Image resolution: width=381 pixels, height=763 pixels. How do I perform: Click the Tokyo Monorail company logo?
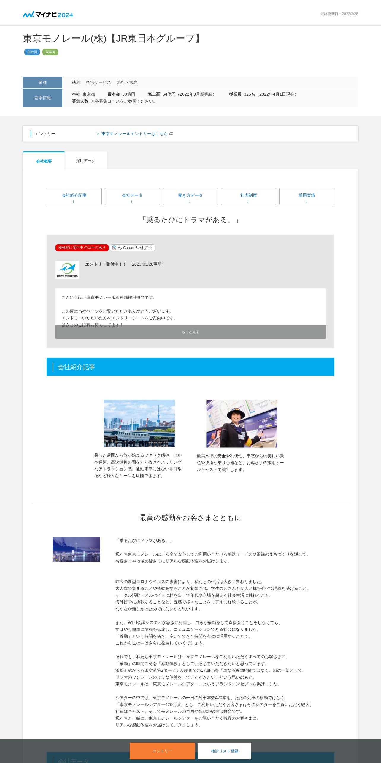[x=67, y=269]
